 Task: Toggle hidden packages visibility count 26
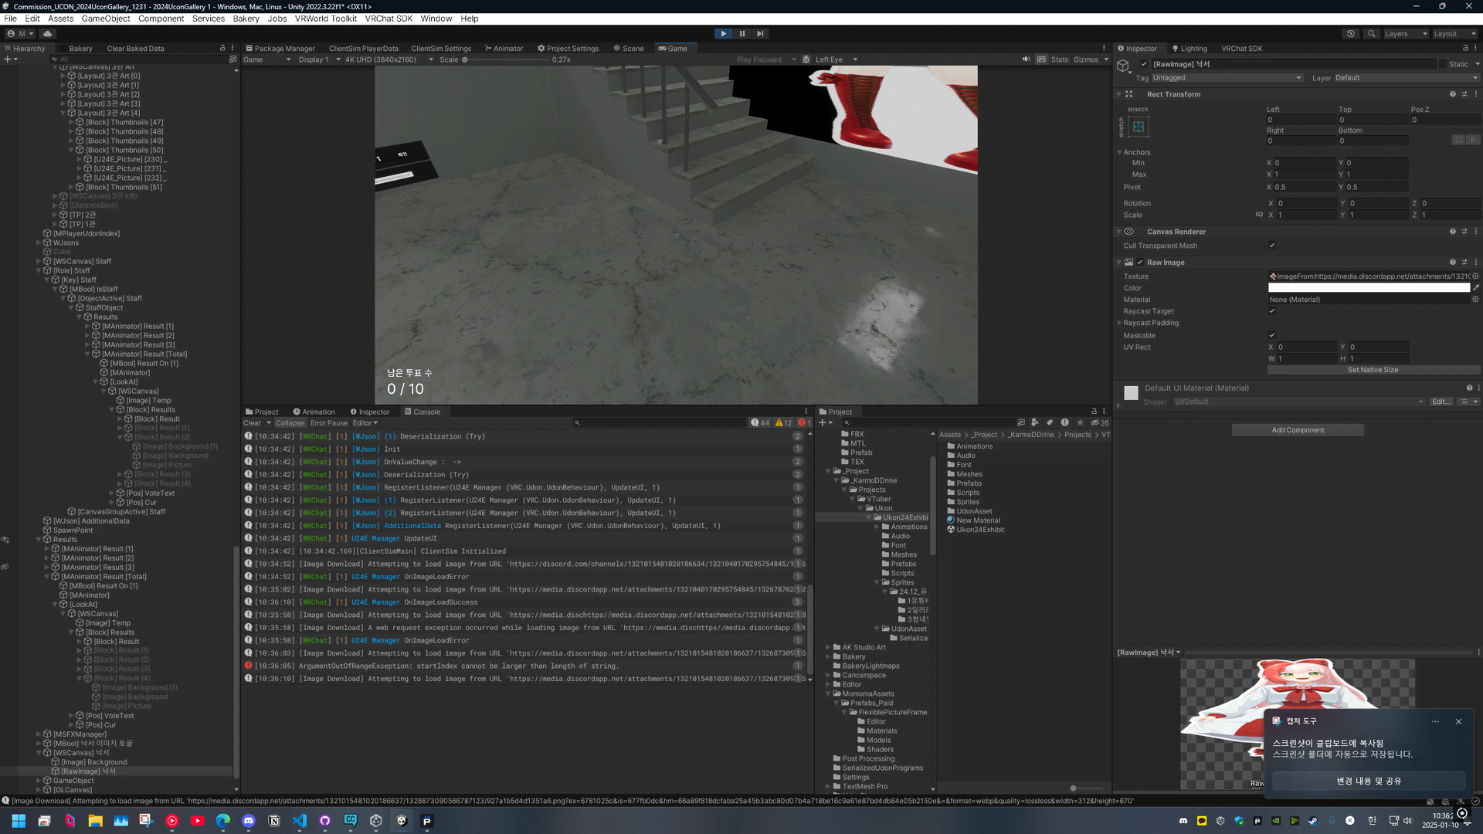(x=1100, y=423)
